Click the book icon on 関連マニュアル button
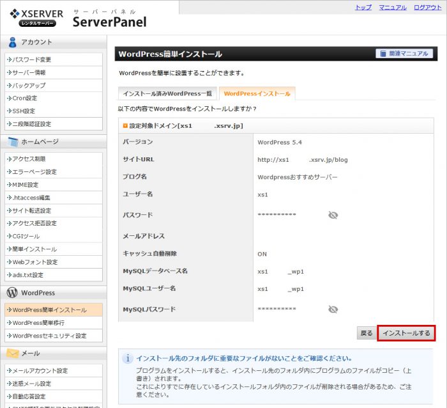 (383, 53)
